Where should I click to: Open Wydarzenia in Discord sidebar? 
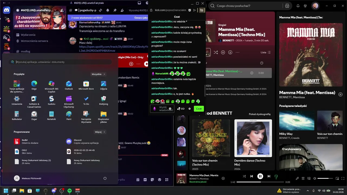tap(28, 35)
